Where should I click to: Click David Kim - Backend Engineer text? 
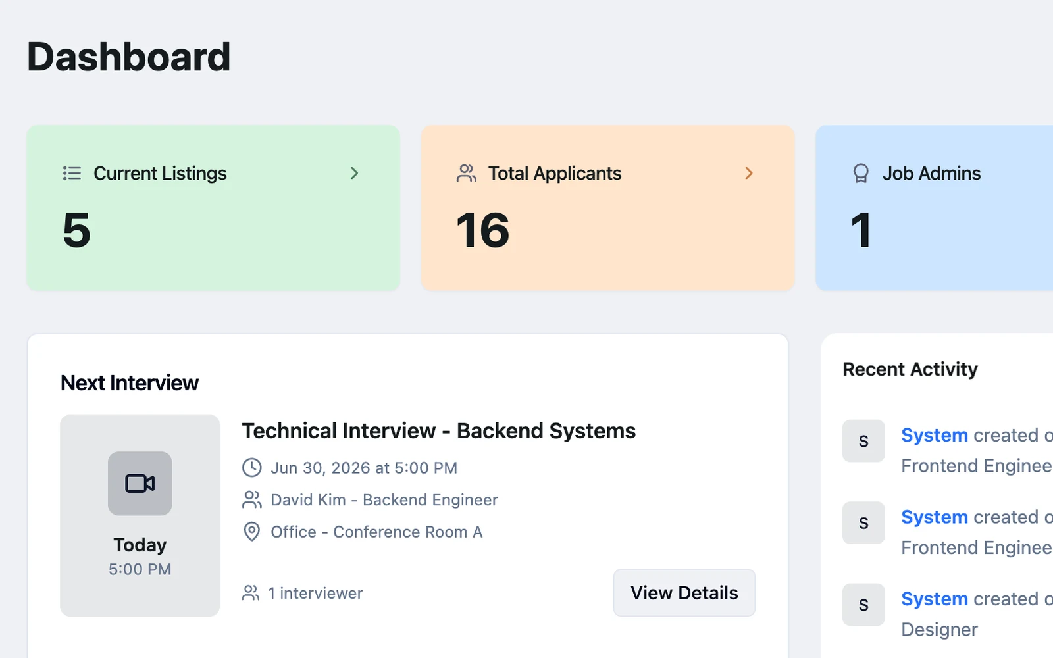pyautogui.click(x=384, y=500)
